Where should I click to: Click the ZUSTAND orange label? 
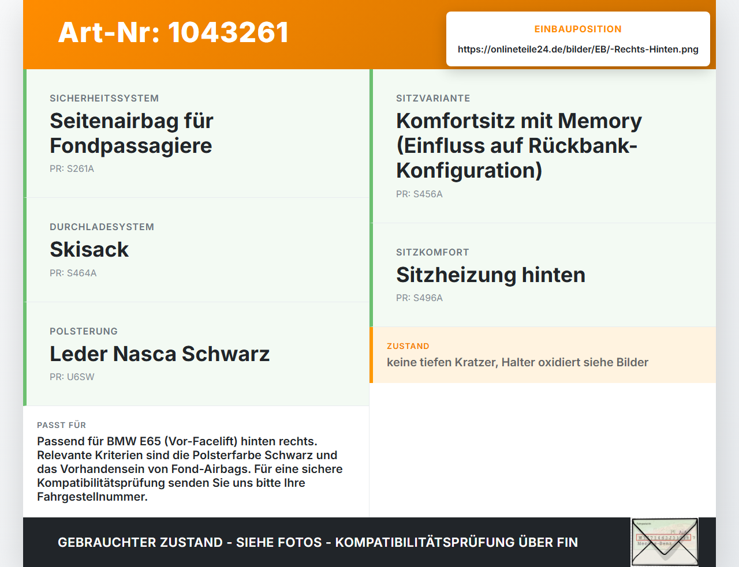click(x=408, y=346)
